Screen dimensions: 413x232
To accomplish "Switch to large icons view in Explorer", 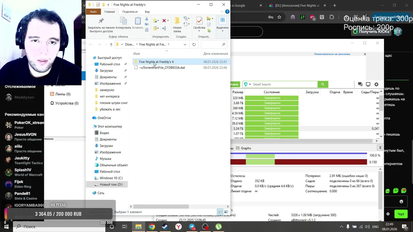I will [226, 212].
